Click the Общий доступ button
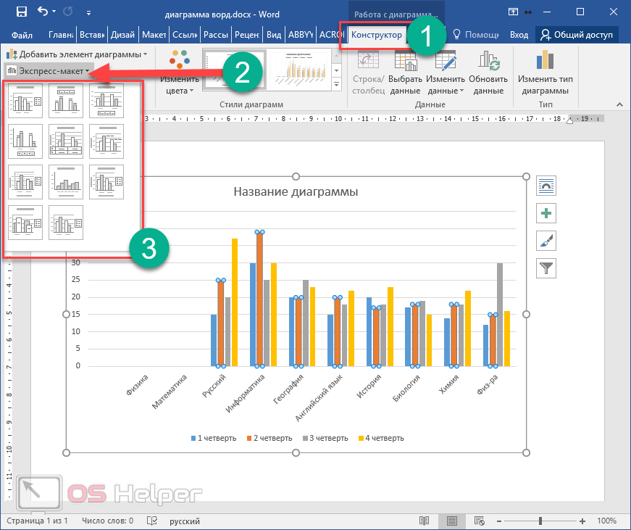This screenshot has width=631, height=530. (x=576, y=35)
